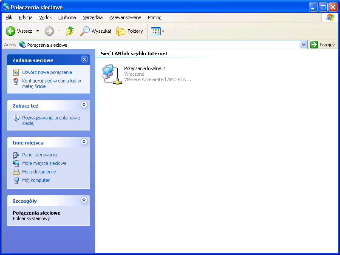Collapse the Szczegóły panel
Screen dimensions: 340x255
click(x=84, y=200)
